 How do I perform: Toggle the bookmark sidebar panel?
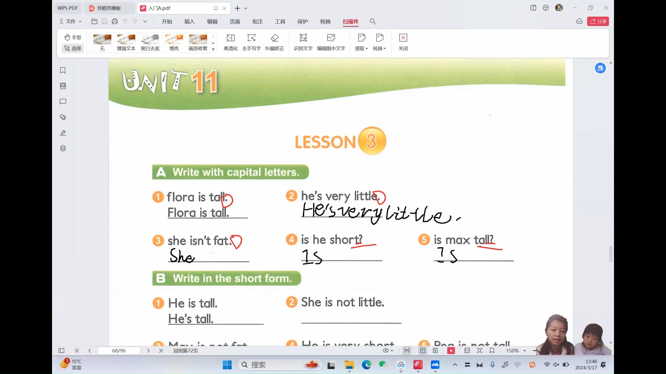[63, 70]
